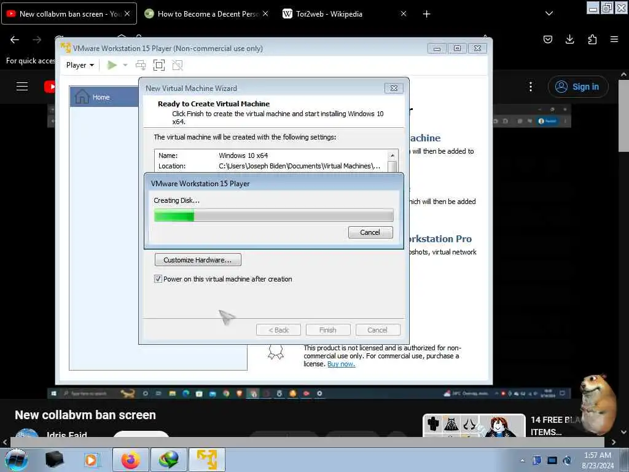Viewport: 629px width, 472px height.
Task: Switch to Firefox on taskbar
Action: click(131, 460)
